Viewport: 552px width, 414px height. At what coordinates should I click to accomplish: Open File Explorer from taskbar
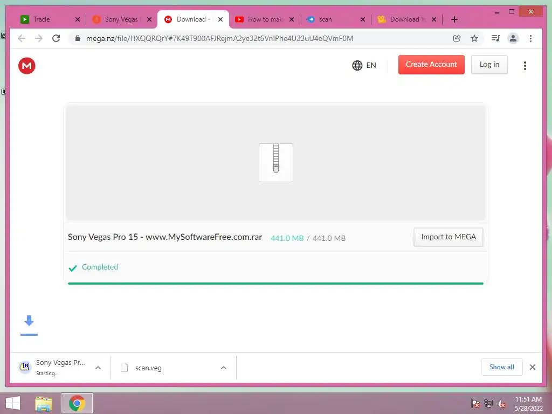pos(44,403)
